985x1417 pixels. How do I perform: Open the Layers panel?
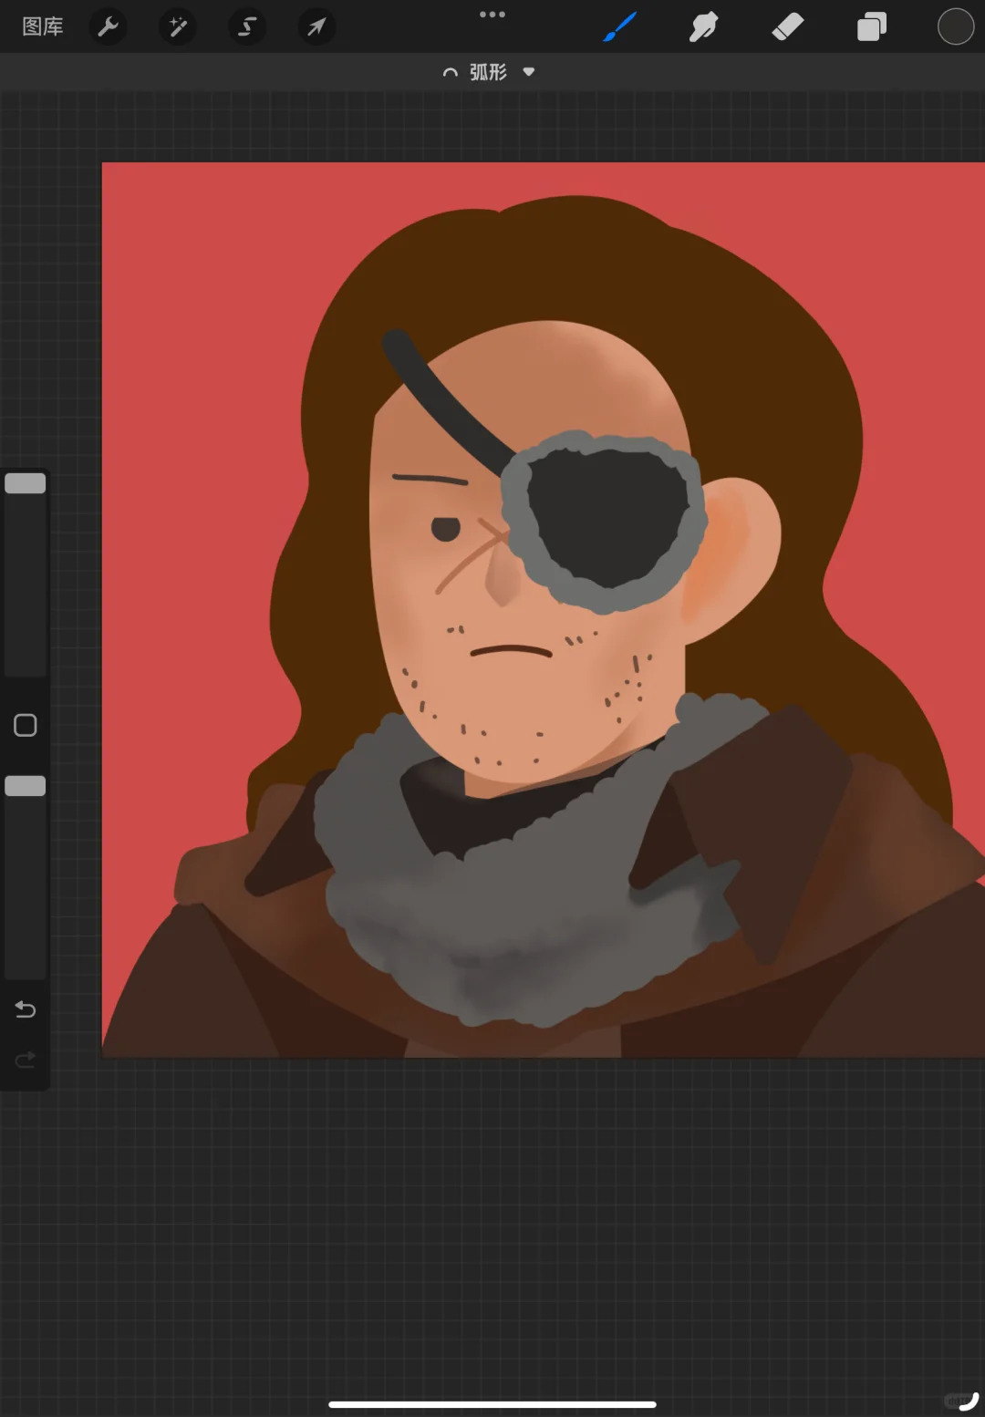pos(872,26)
